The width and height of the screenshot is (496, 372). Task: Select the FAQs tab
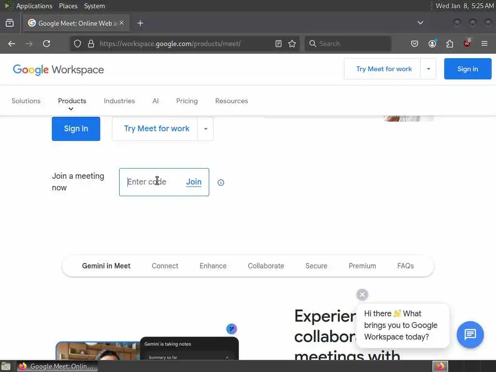point(405,266)
